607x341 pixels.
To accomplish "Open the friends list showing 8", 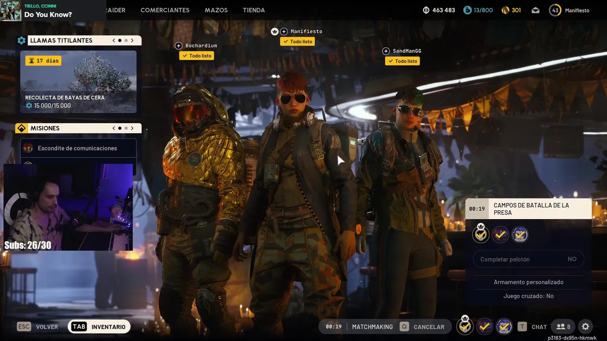I will [x=563, y=327].
